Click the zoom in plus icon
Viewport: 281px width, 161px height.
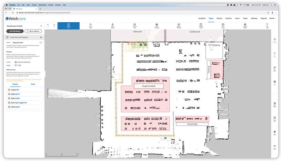[x=274, y=132]
